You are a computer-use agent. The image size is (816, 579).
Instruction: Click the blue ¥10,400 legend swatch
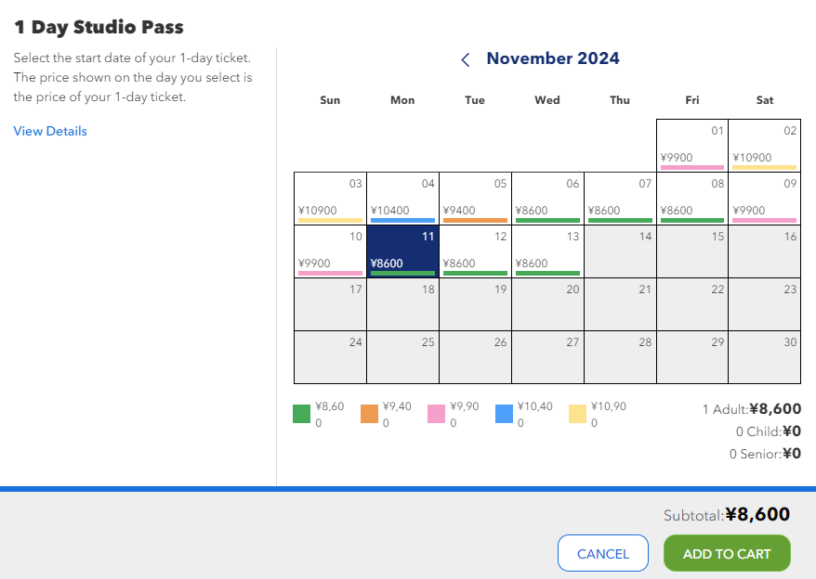(x=504, y=414)
